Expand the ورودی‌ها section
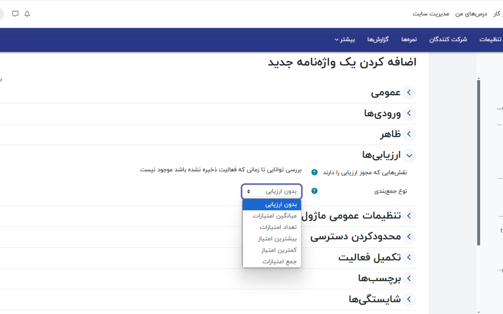Screen dimensions: 503x314 (409, 114)
